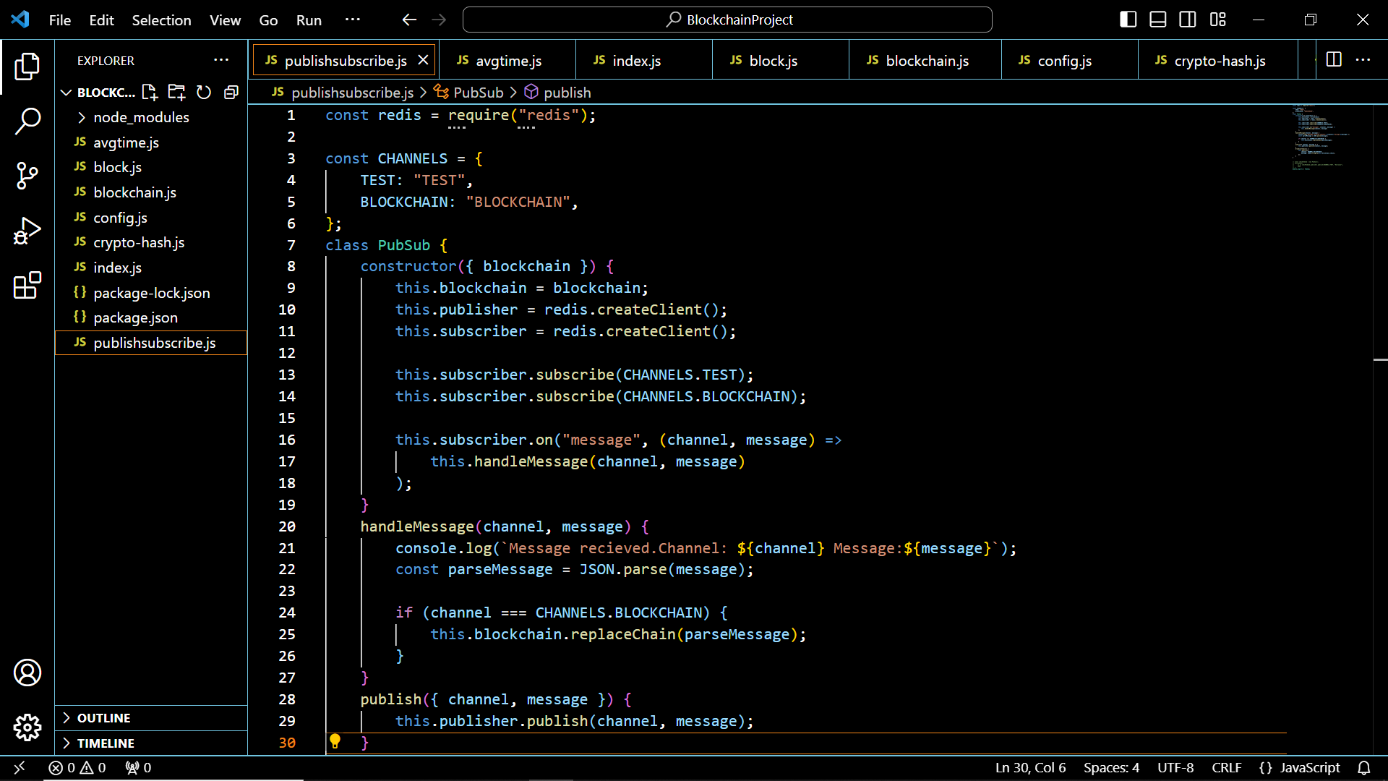
Task: Toggle secondary side bar visibility
Action: (1188, 20)
